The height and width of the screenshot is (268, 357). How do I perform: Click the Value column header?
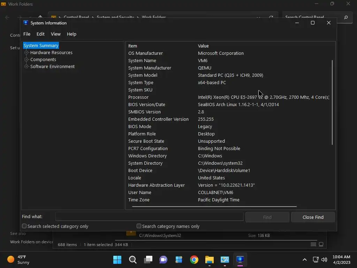pos(203,46)
